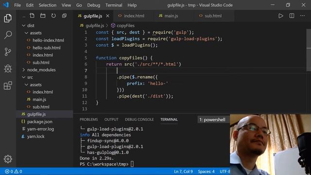Click the New Folder icon in explorer

pos(43,16)
